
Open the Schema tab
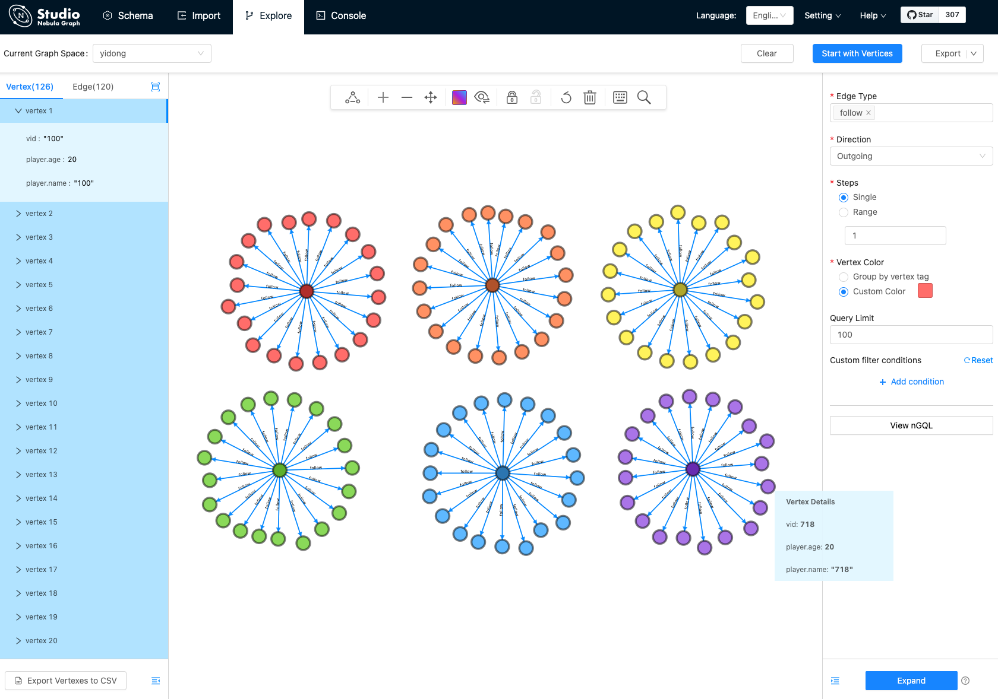point(128,16)
